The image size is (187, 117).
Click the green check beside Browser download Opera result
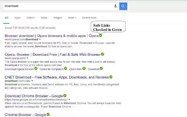[x=101, y=35]
